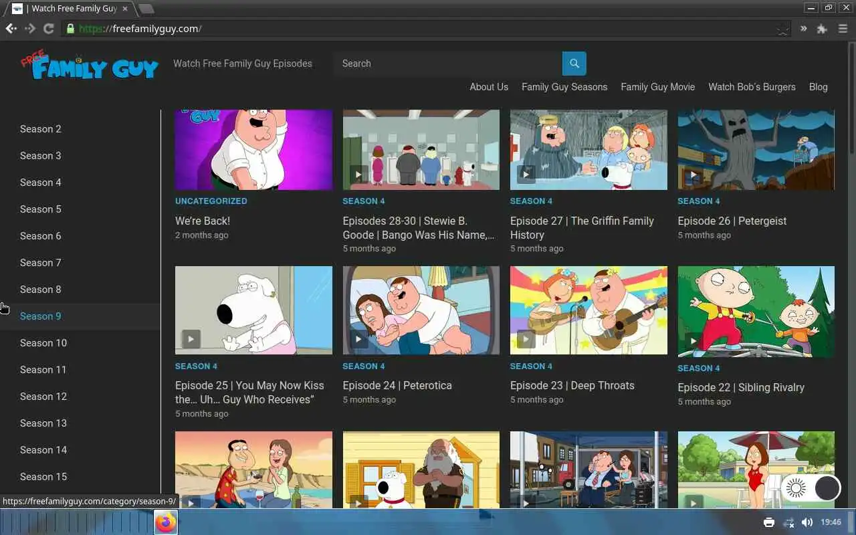The image size is (856, 535).
Task: Open the Family Guy Movie menu item
Action: (x=657, y=87)
